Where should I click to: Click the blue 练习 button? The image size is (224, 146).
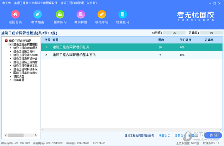pyautogui.click(x=213, y=135)
